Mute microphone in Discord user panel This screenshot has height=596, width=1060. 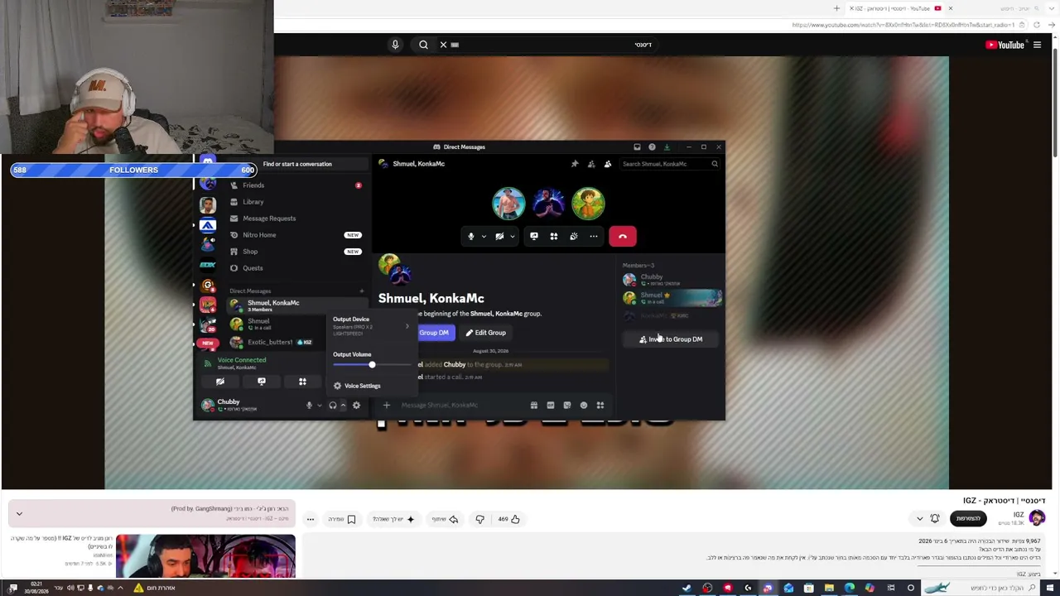coord(309,406)
